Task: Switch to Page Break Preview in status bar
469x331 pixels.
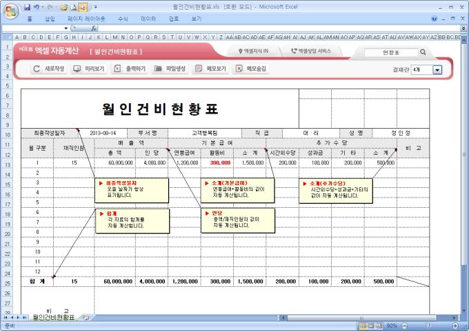Action: [379, 325]
